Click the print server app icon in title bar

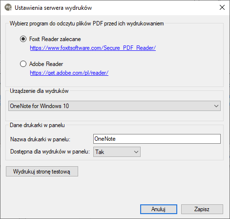click(x=8, y=7)
